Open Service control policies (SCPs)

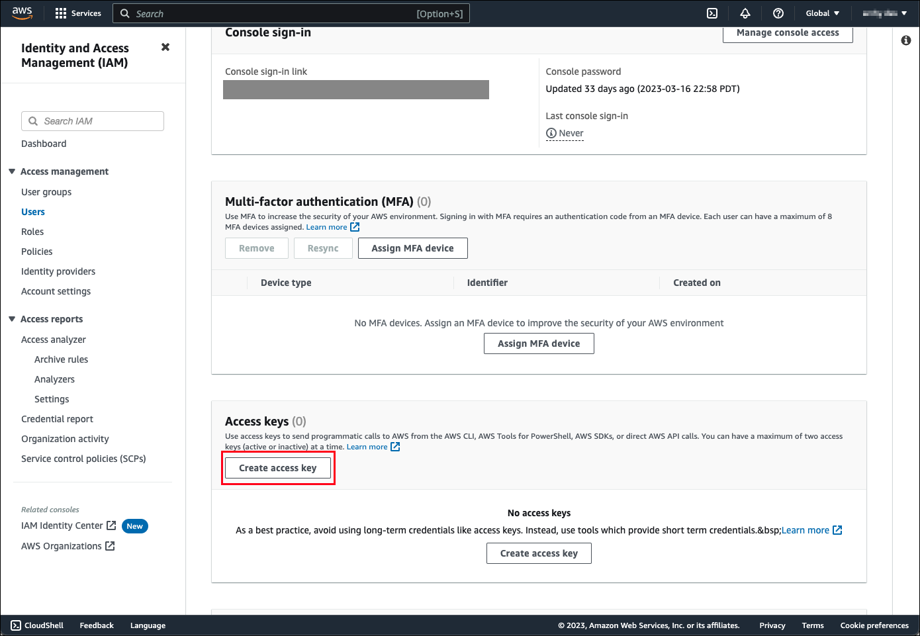click(83, 459)
